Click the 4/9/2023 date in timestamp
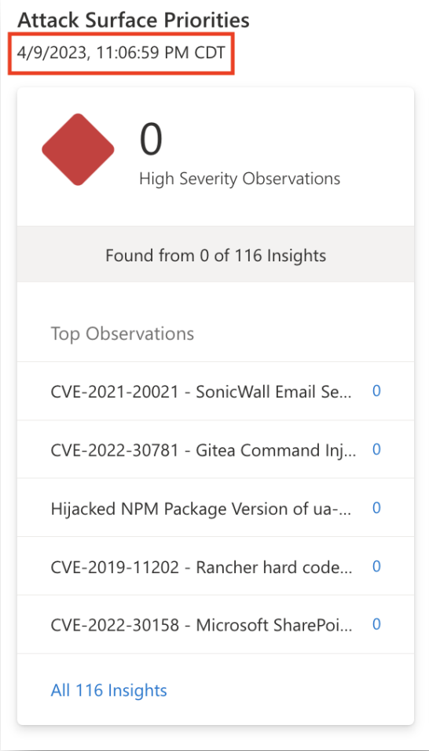Viewport: 429px width, 751px height. (52, 52)
